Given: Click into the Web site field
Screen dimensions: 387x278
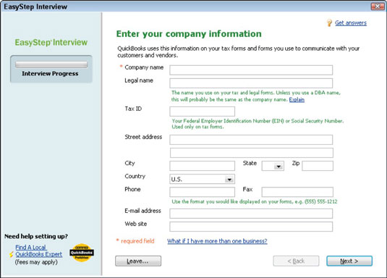Looking at the screenshot, I should pyautogui.click(x=251, y=227).
